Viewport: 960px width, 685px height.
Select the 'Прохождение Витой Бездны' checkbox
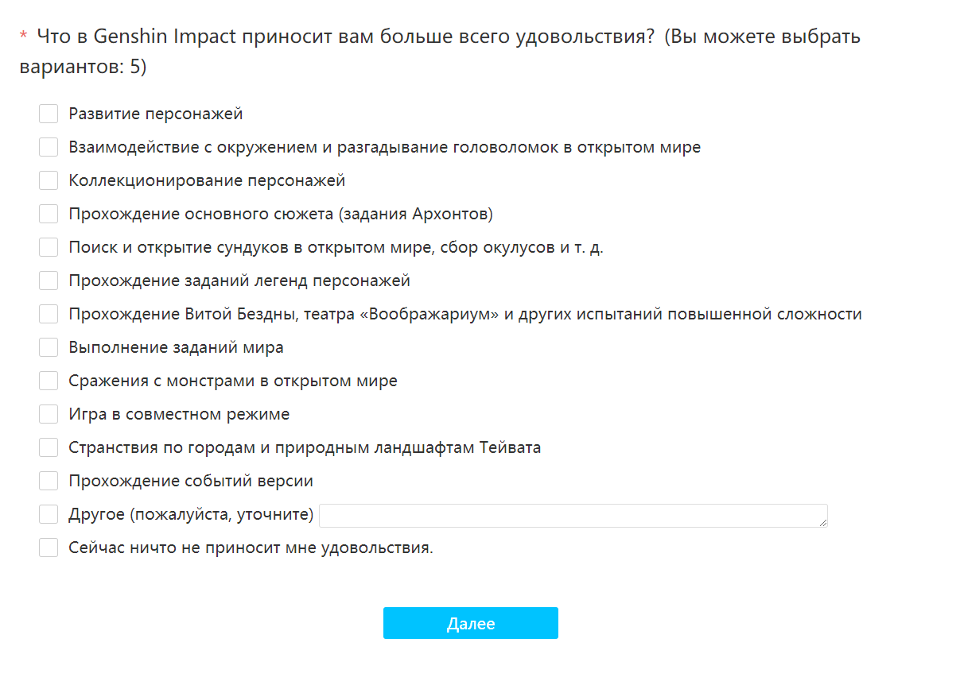coord(49,315)
